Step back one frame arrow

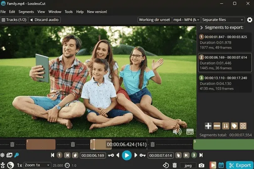point(118,155)
